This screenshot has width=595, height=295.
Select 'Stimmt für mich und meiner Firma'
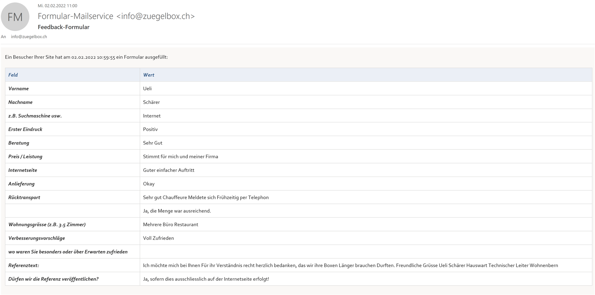click(181, 157)
